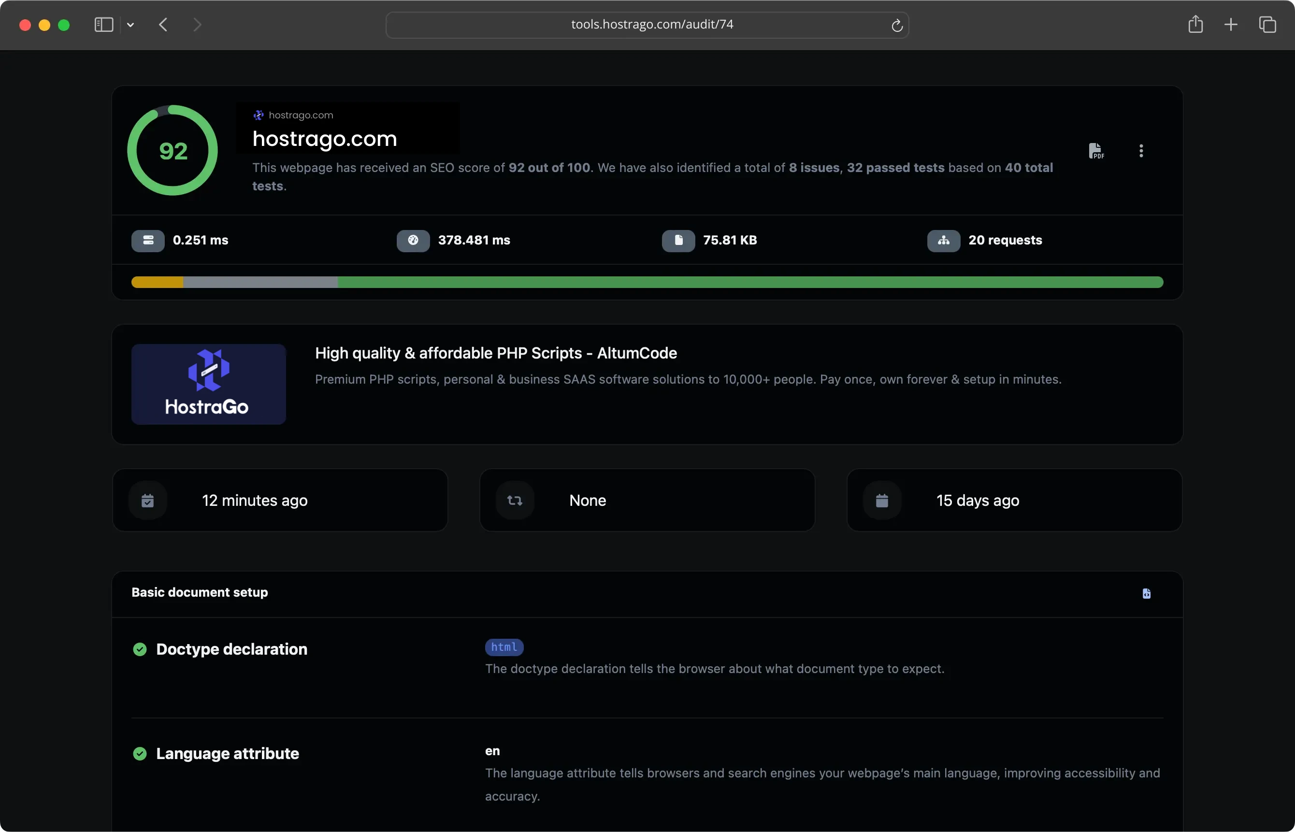Download the audit PDF report
The width and height of the screenshot is (1295, 832).
tap(1095, 151)
